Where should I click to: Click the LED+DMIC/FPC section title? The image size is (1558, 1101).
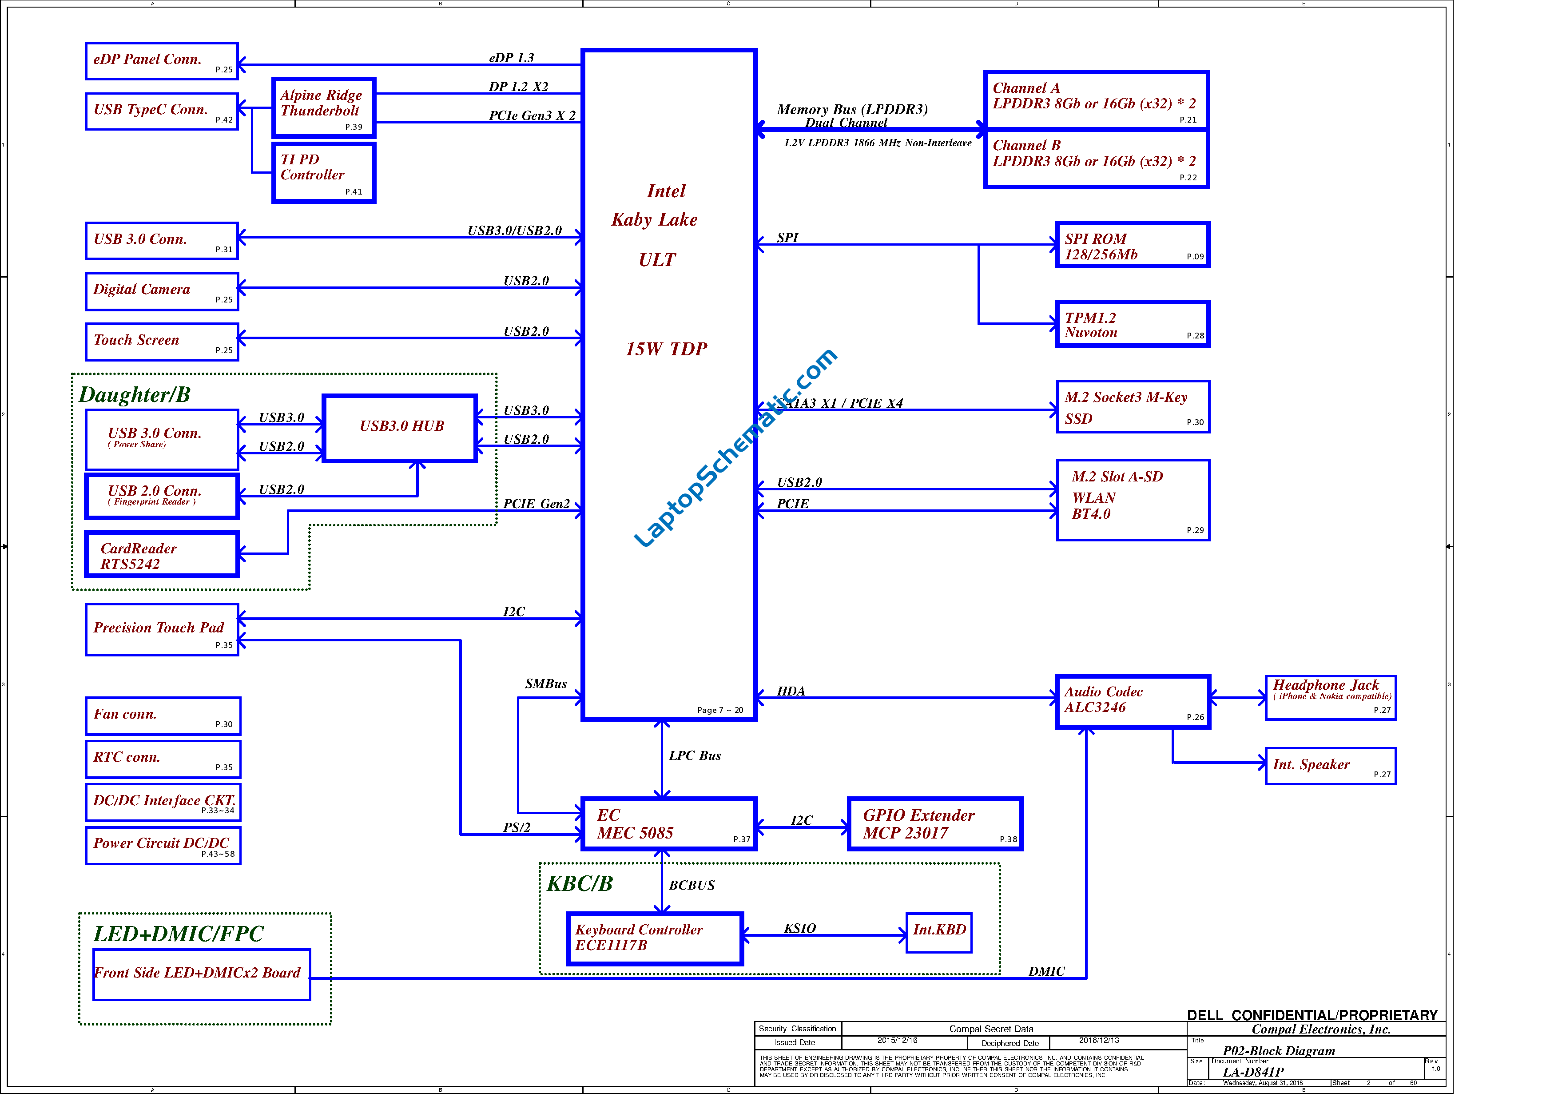(179, 934)
